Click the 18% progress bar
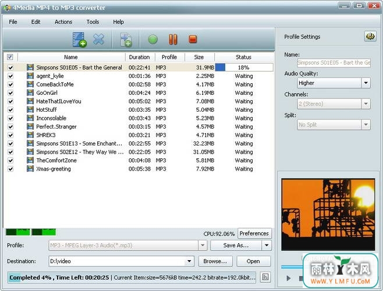 pos(244,68)
